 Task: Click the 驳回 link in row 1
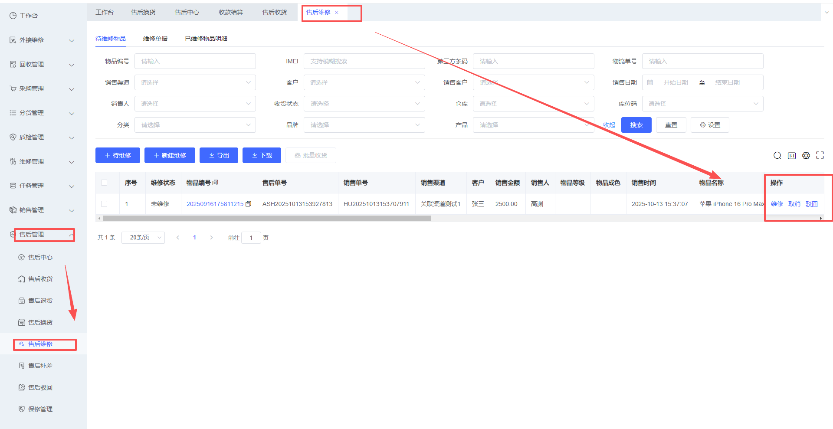[811, 204]
